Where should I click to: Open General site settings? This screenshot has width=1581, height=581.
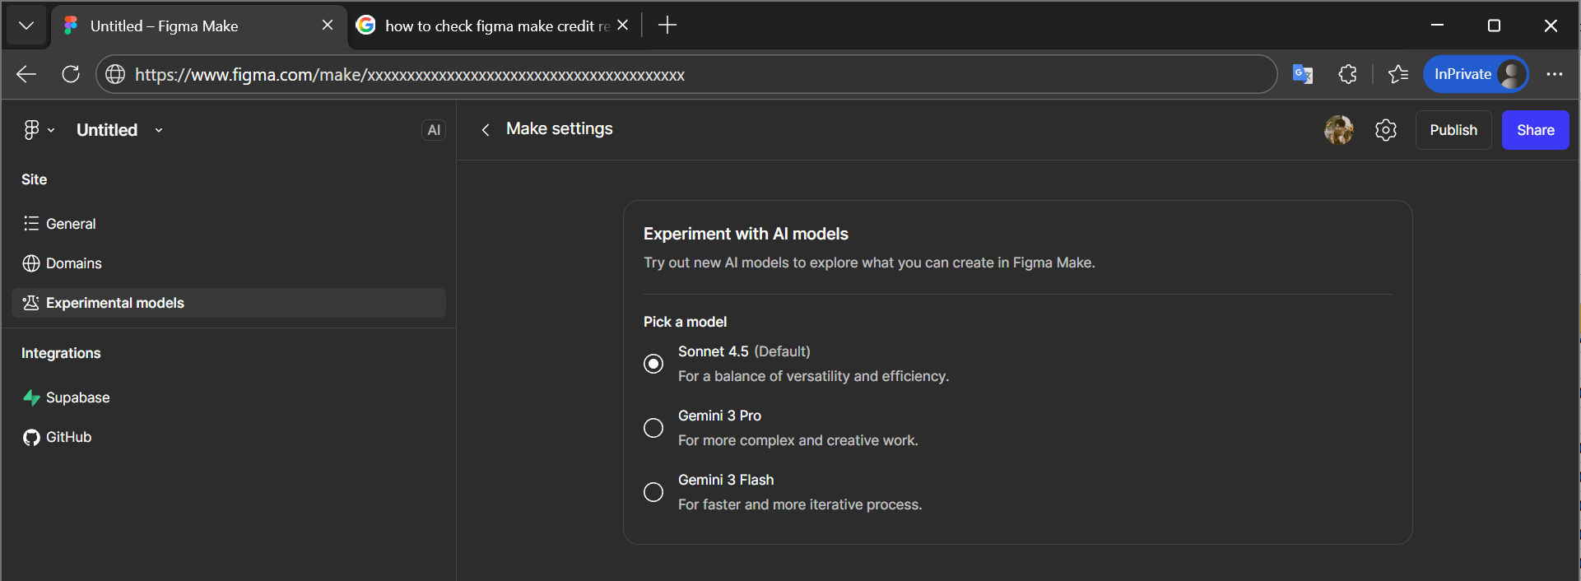point(229,224)
